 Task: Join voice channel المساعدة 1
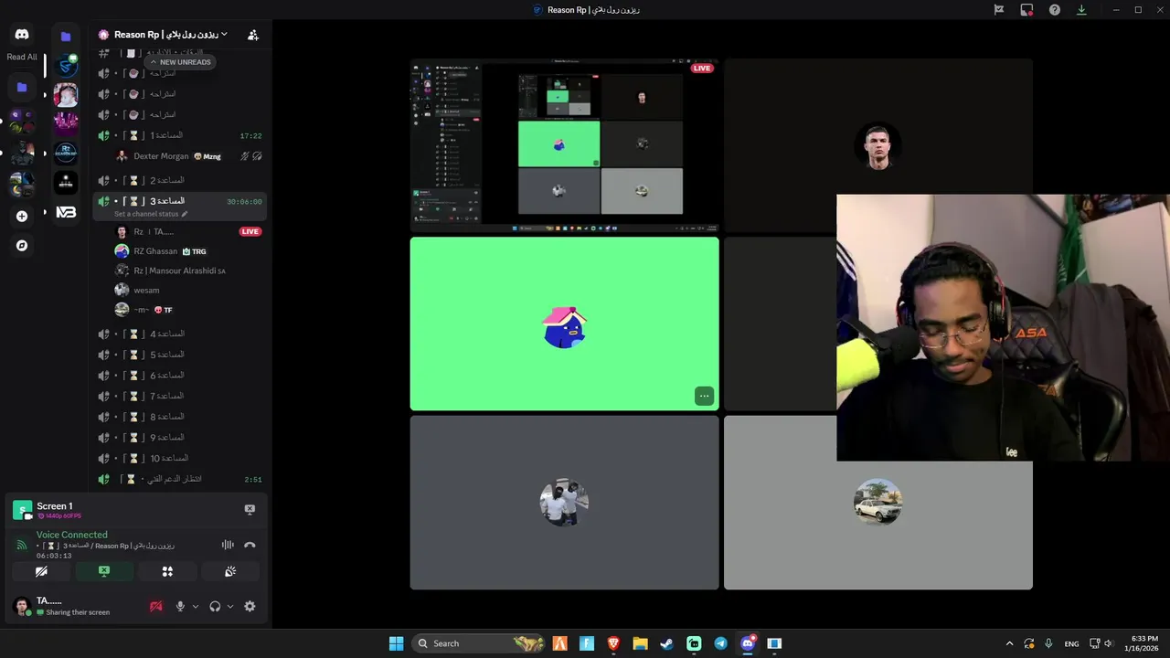coord(180,135)
